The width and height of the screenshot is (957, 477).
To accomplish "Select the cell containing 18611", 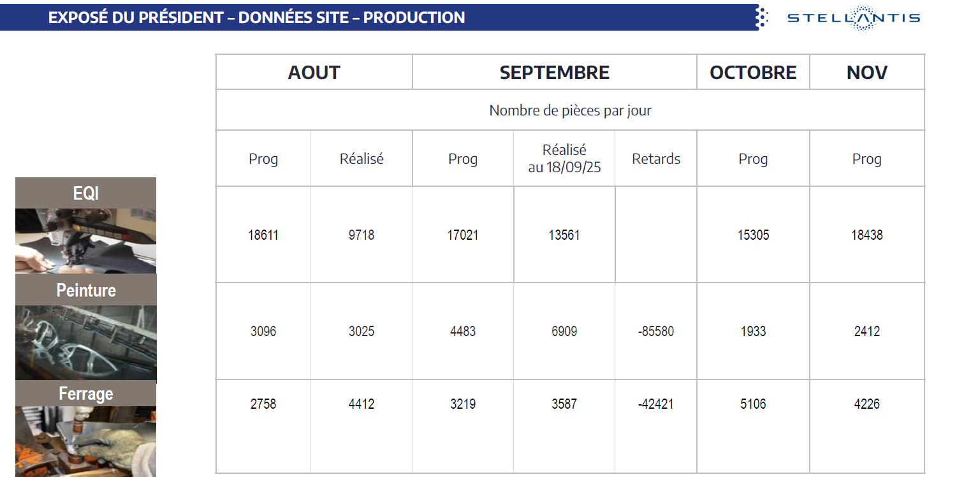I will click(263, 235).
